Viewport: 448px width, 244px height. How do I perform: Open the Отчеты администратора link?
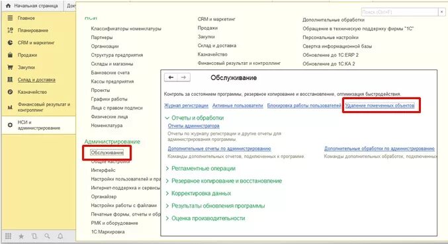(194, 126)
